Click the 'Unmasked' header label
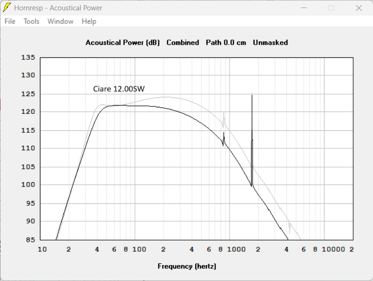Viewport: 373px width, 281px height. (270, 42)
